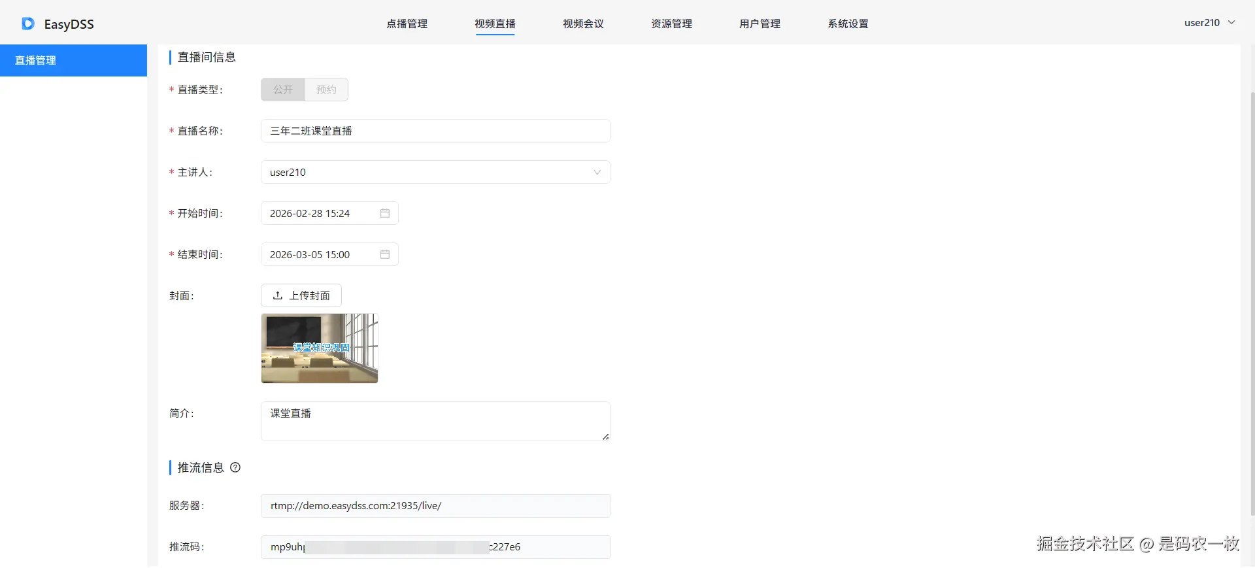1255x568 pixels.
Task: Open the user210 account menu chevron
Action: pyautogui.click(x=1231, y=22)
